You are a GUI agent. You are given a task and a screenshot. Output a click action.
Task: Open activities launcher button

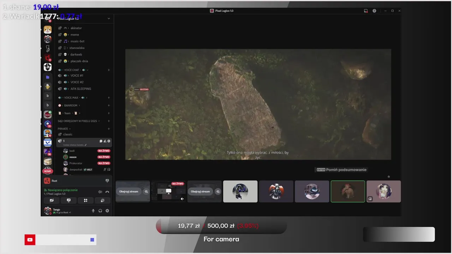click(85, 200)
